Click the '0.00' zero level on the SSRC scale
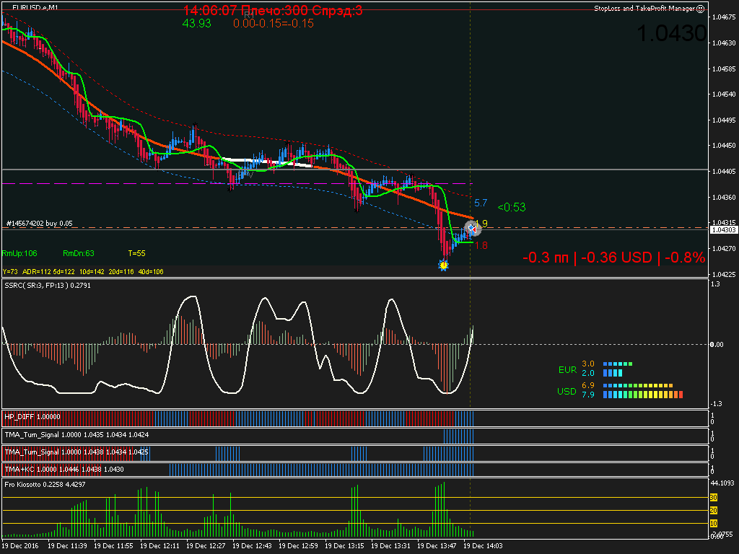Image resolution: width=739 pixels, height=554 pixels. click(717, 344)
